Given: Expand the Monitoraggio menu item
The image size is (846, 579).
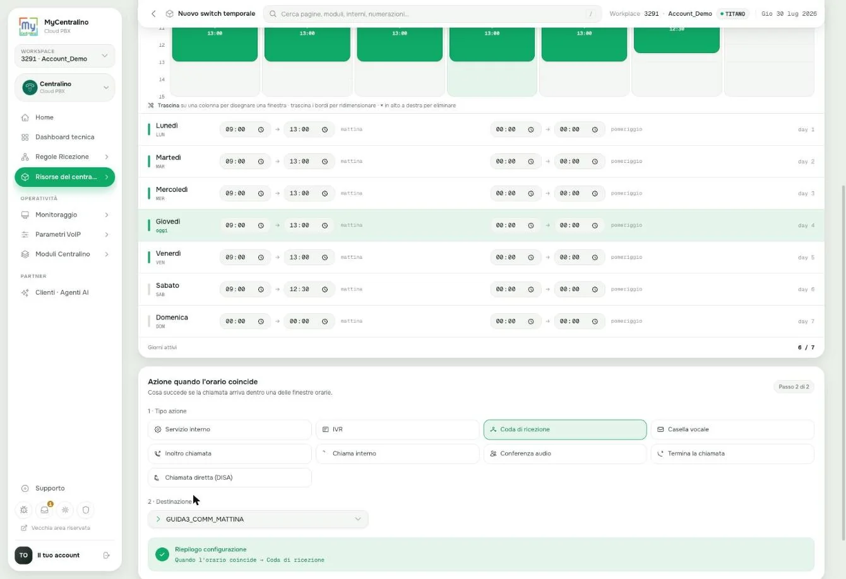Looking at the screenshot, I should 64,215.
